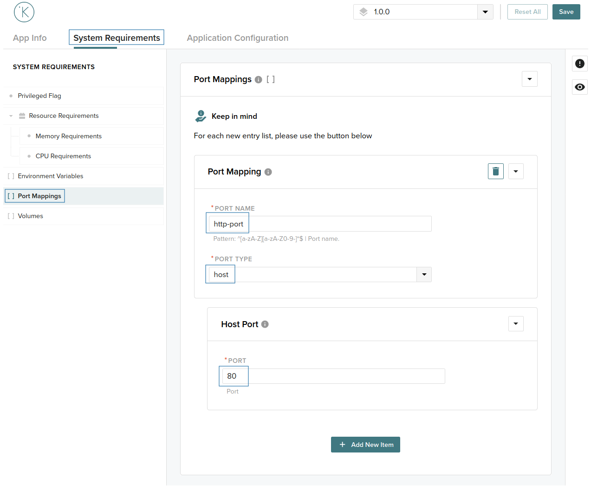This screenshot has width=591, height=491.
Task: Show info tooltip beside Port Mapping heading
Action: pos(268,172)
